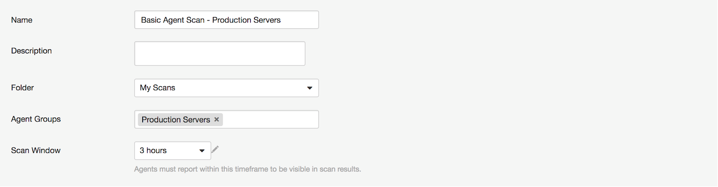Click the Agent Groups field label
The height and width of the screenshot is (187, 718).
click(x=36, y=119)
